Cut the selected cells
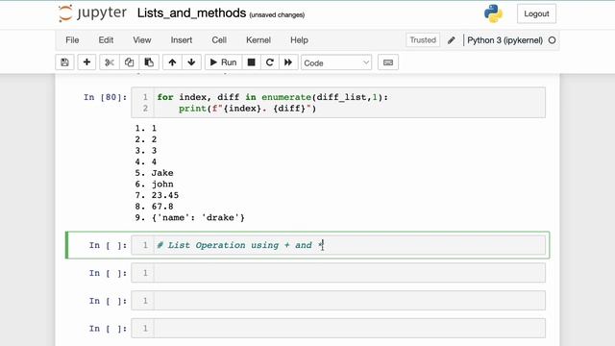615x346 pixels. coord(110,62)
